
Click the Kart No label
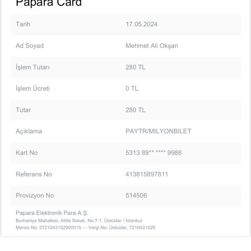[26, 153]
